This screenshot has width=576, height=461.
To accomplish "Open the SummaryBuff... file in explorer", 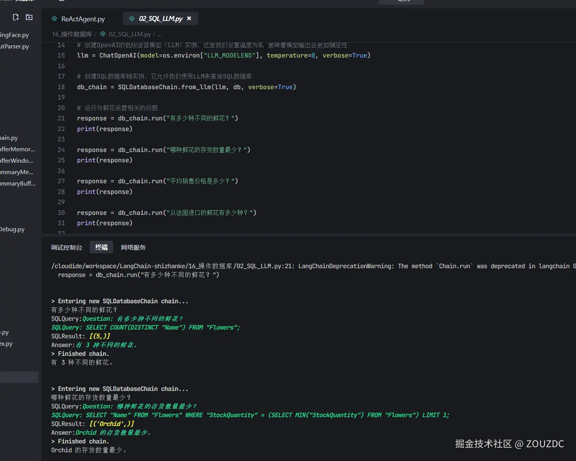I will click(x=18, y=184).
